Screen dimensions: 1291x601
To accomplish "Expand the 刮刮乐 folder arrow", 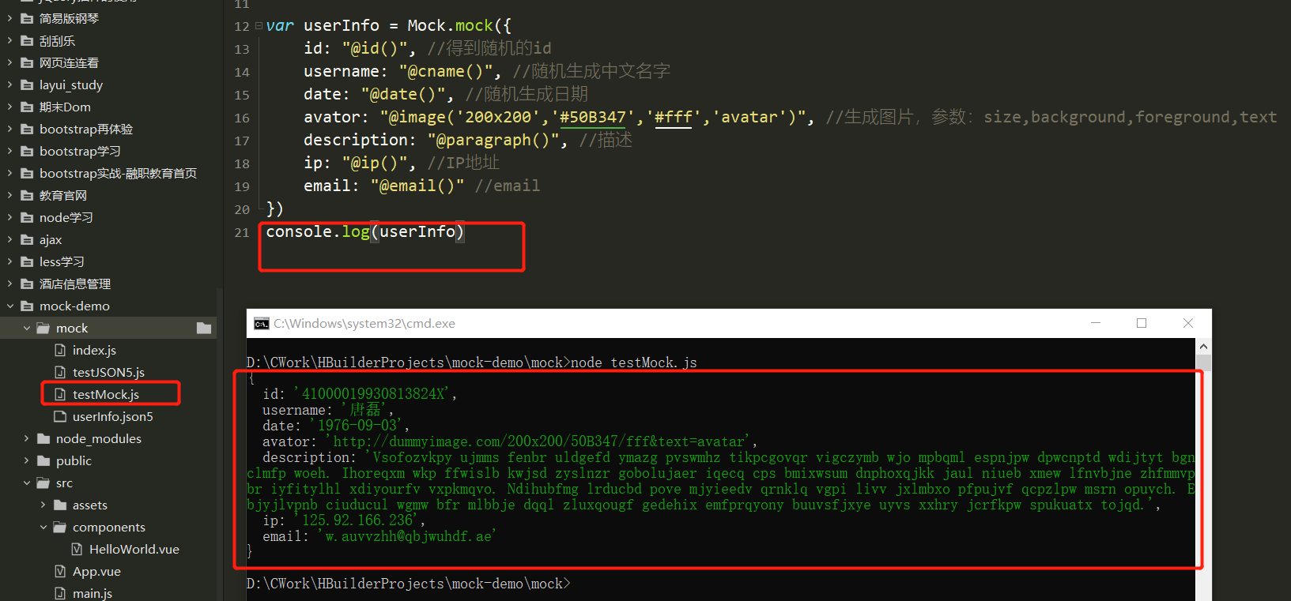I will (x=9, y=40).
